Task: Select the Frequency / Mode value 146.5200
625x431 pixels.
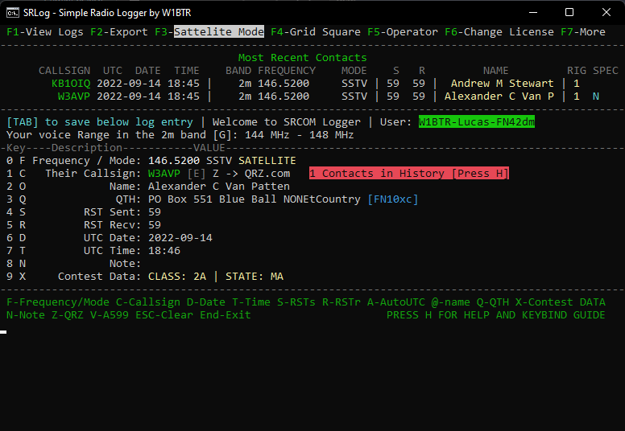Action: click(x=174, y=160)
